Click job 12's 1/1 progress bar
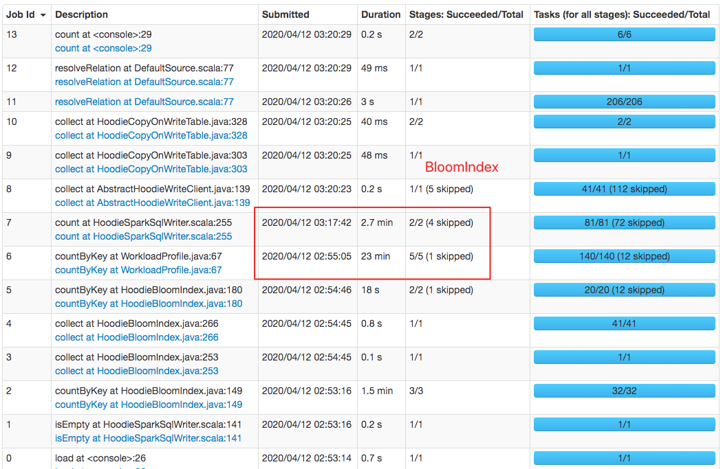 click(x=625, y=68)
